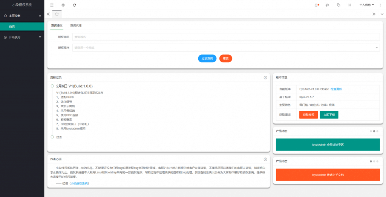Click the globe website icon

[x=63, y=5]
